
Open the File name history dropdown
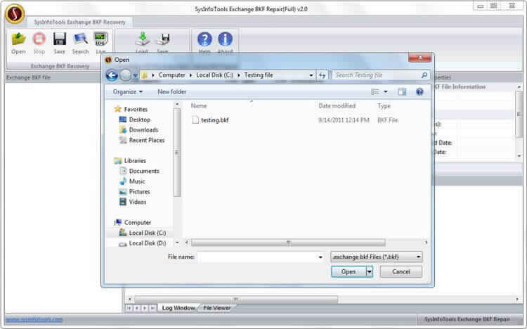click(x=320, y=257)
